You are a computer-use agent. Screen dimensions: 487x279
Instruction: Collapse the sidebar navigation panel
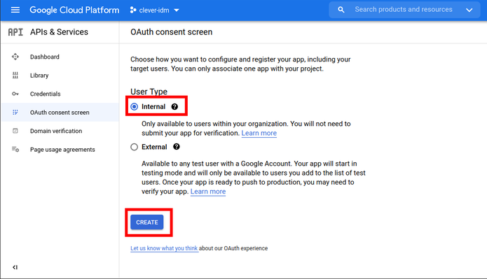point(15,267)
